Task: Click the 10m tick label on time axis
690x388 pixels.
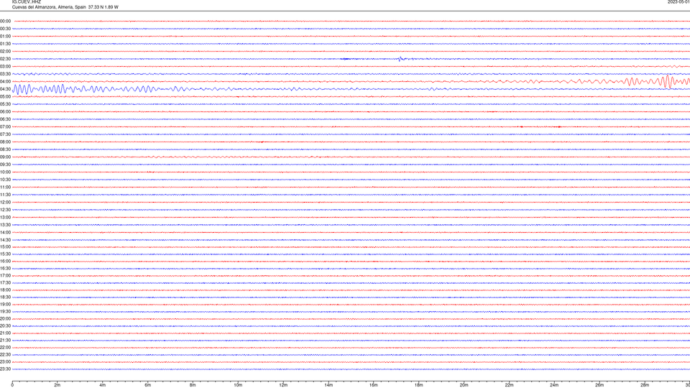Action: pos(238,385)
